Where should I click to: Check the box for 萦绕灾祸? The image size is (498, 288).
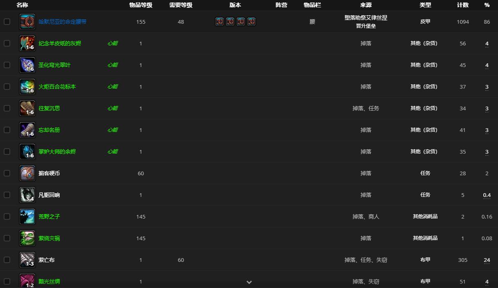[x=7, y=238]
